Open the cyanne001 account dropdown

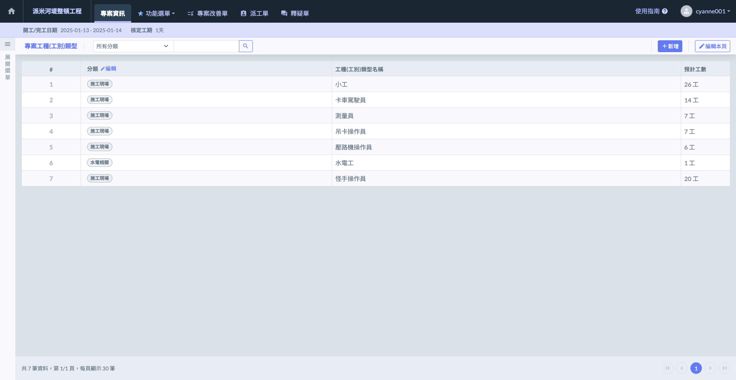712,11
